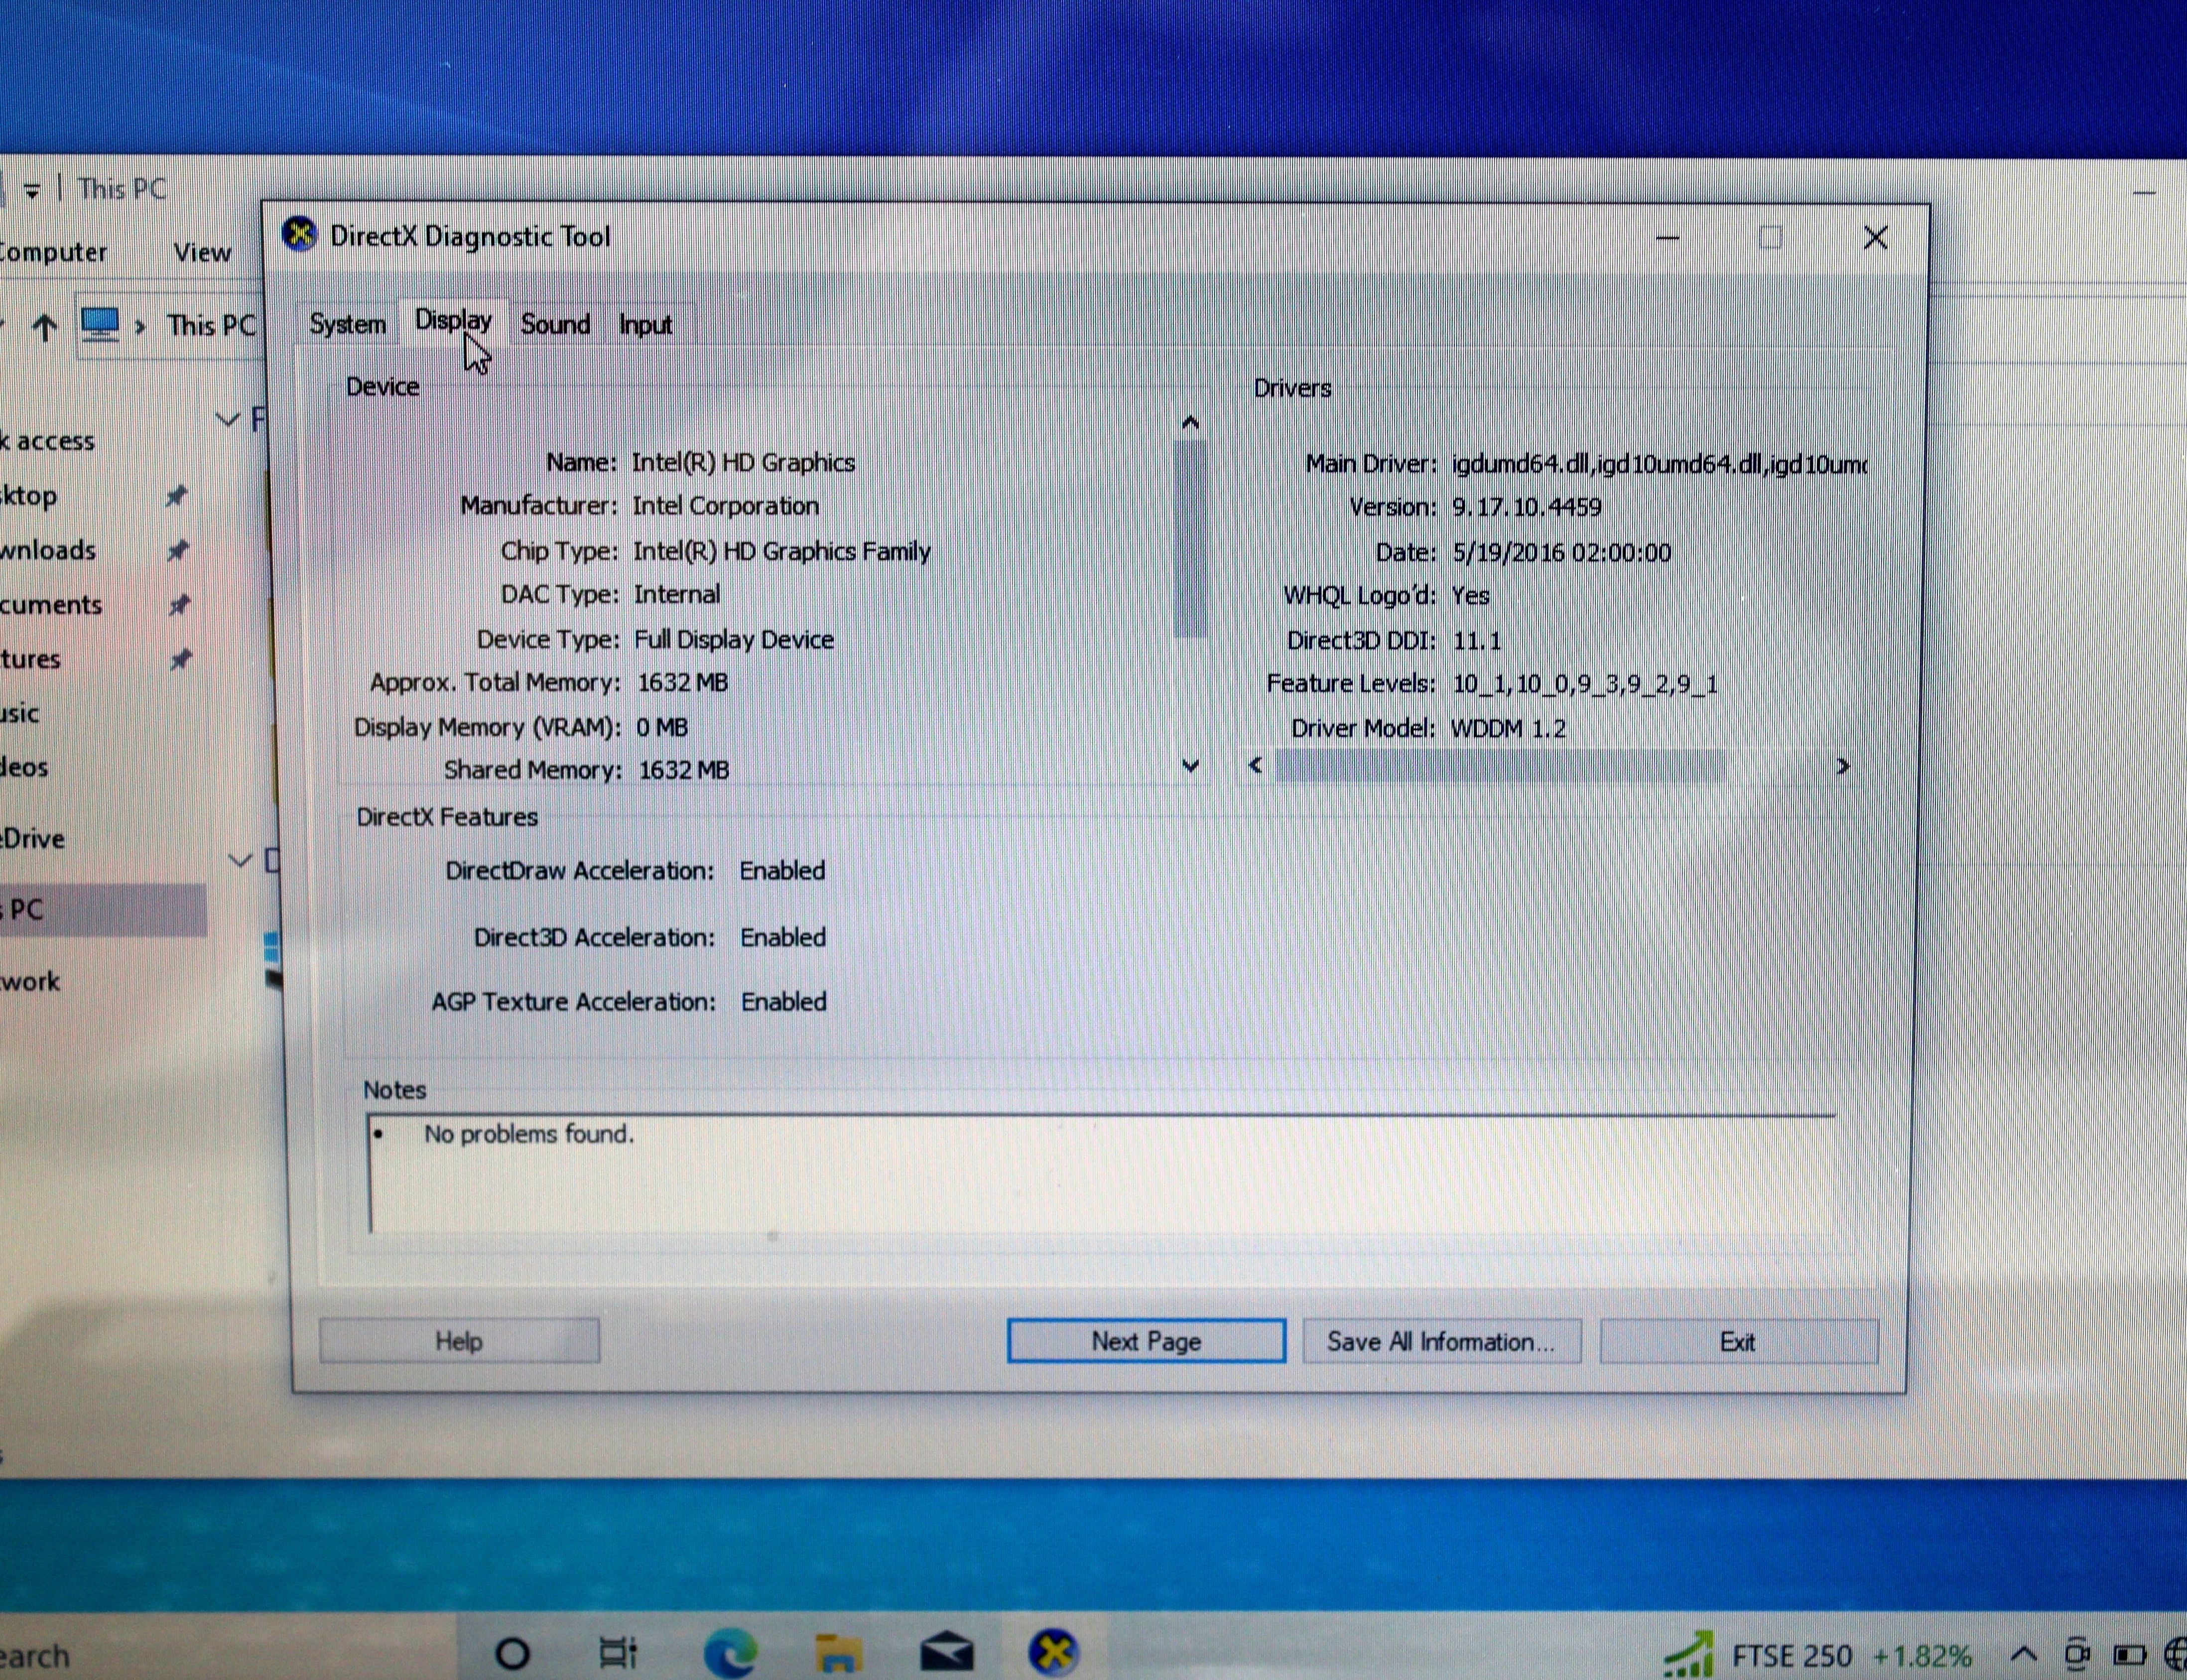Click the WDDM 1.2 driver model value

tap(1508, 728)
